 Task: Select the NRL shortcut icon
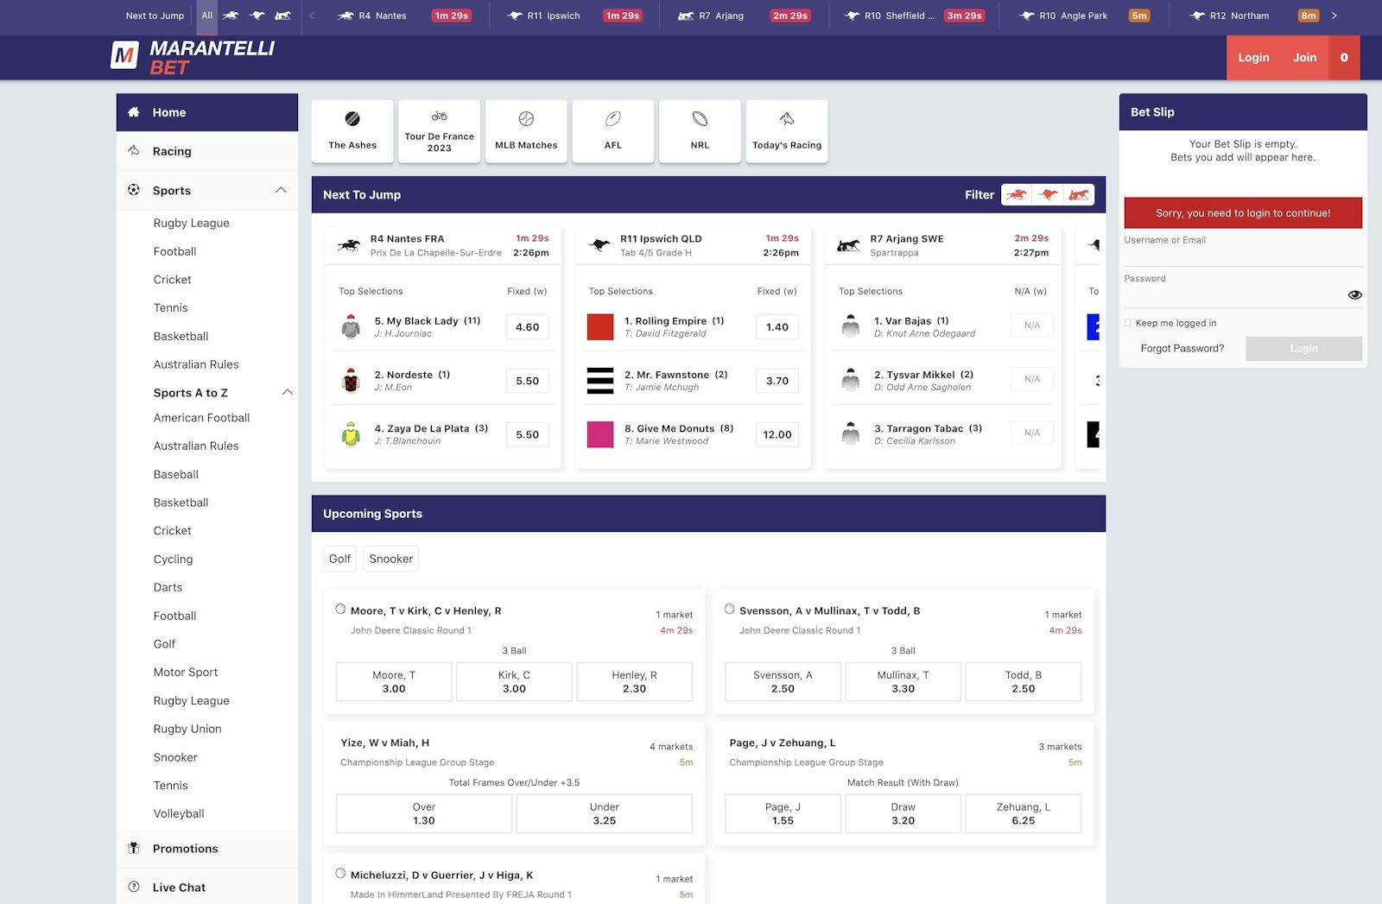point(700,130)
